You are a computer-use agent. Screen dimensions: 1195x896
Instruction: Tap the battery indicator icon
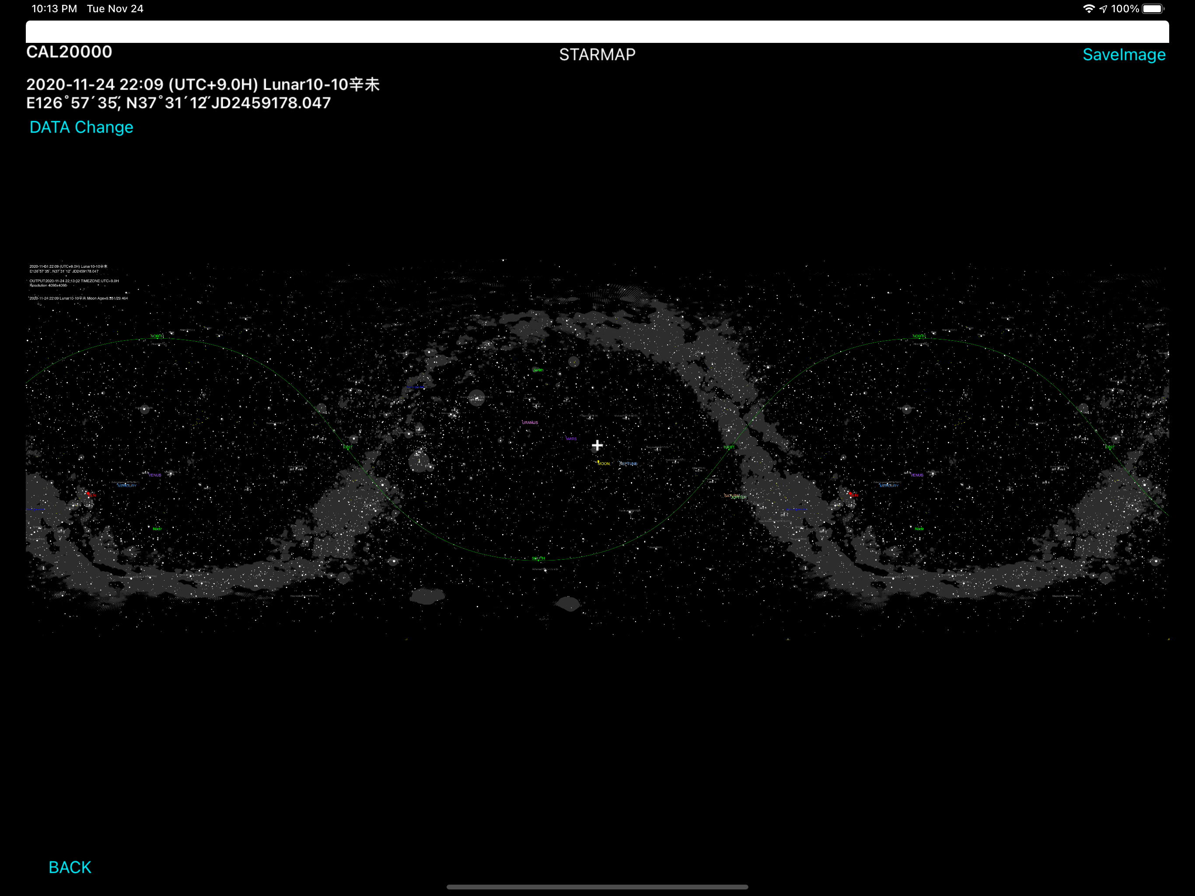(x=1152, y=9)
